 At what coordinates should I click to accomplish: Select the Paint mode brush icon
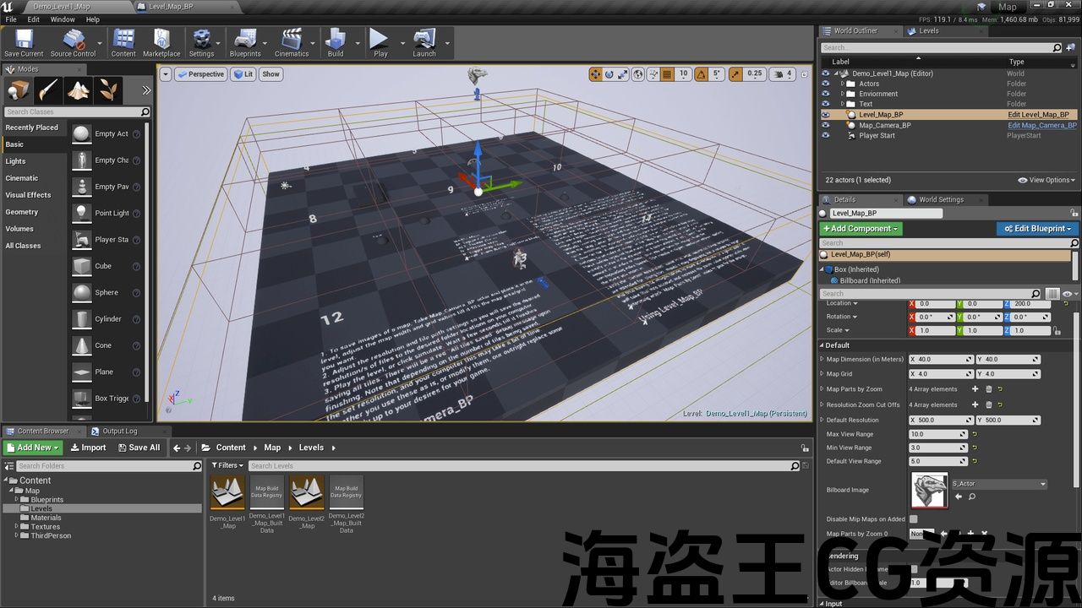click(48, 90)
